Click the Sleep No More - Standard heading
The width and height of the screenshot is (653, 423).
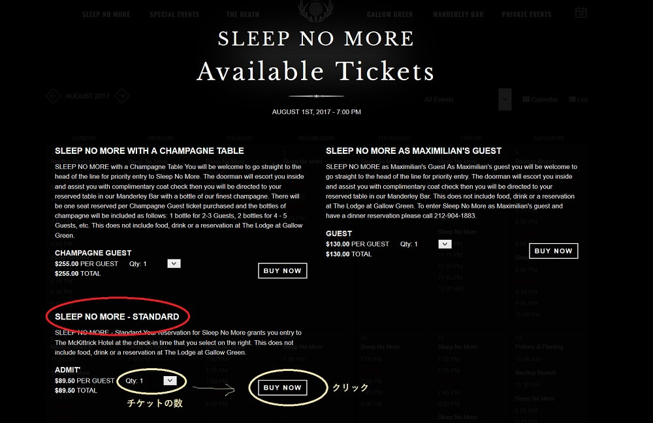117,317
